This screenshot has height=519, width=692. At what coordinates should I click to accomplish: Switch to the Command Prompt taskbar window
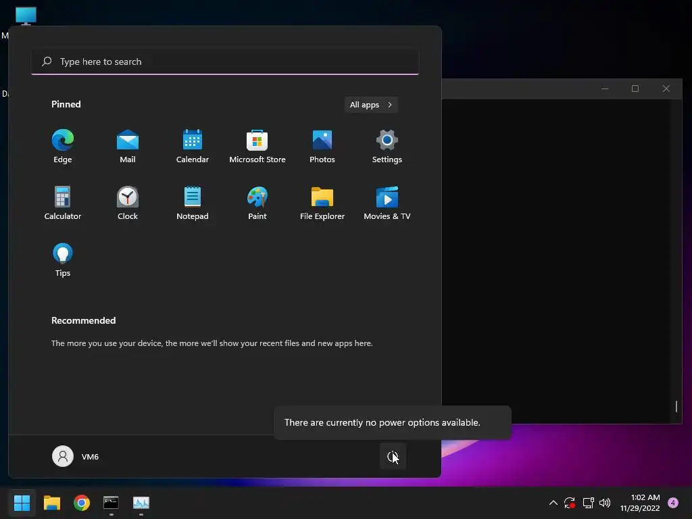[112, 503]
